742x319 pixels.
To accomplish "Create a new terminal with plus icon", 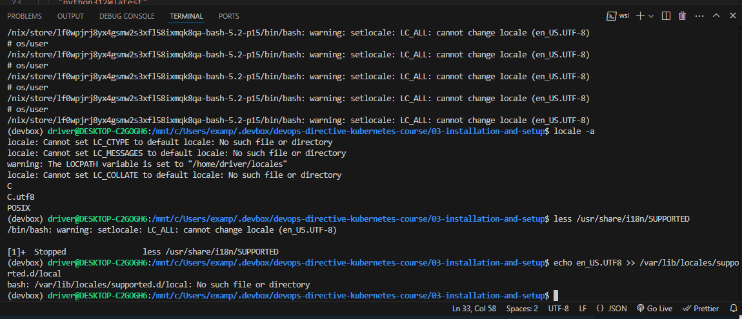I will [640, 16].
